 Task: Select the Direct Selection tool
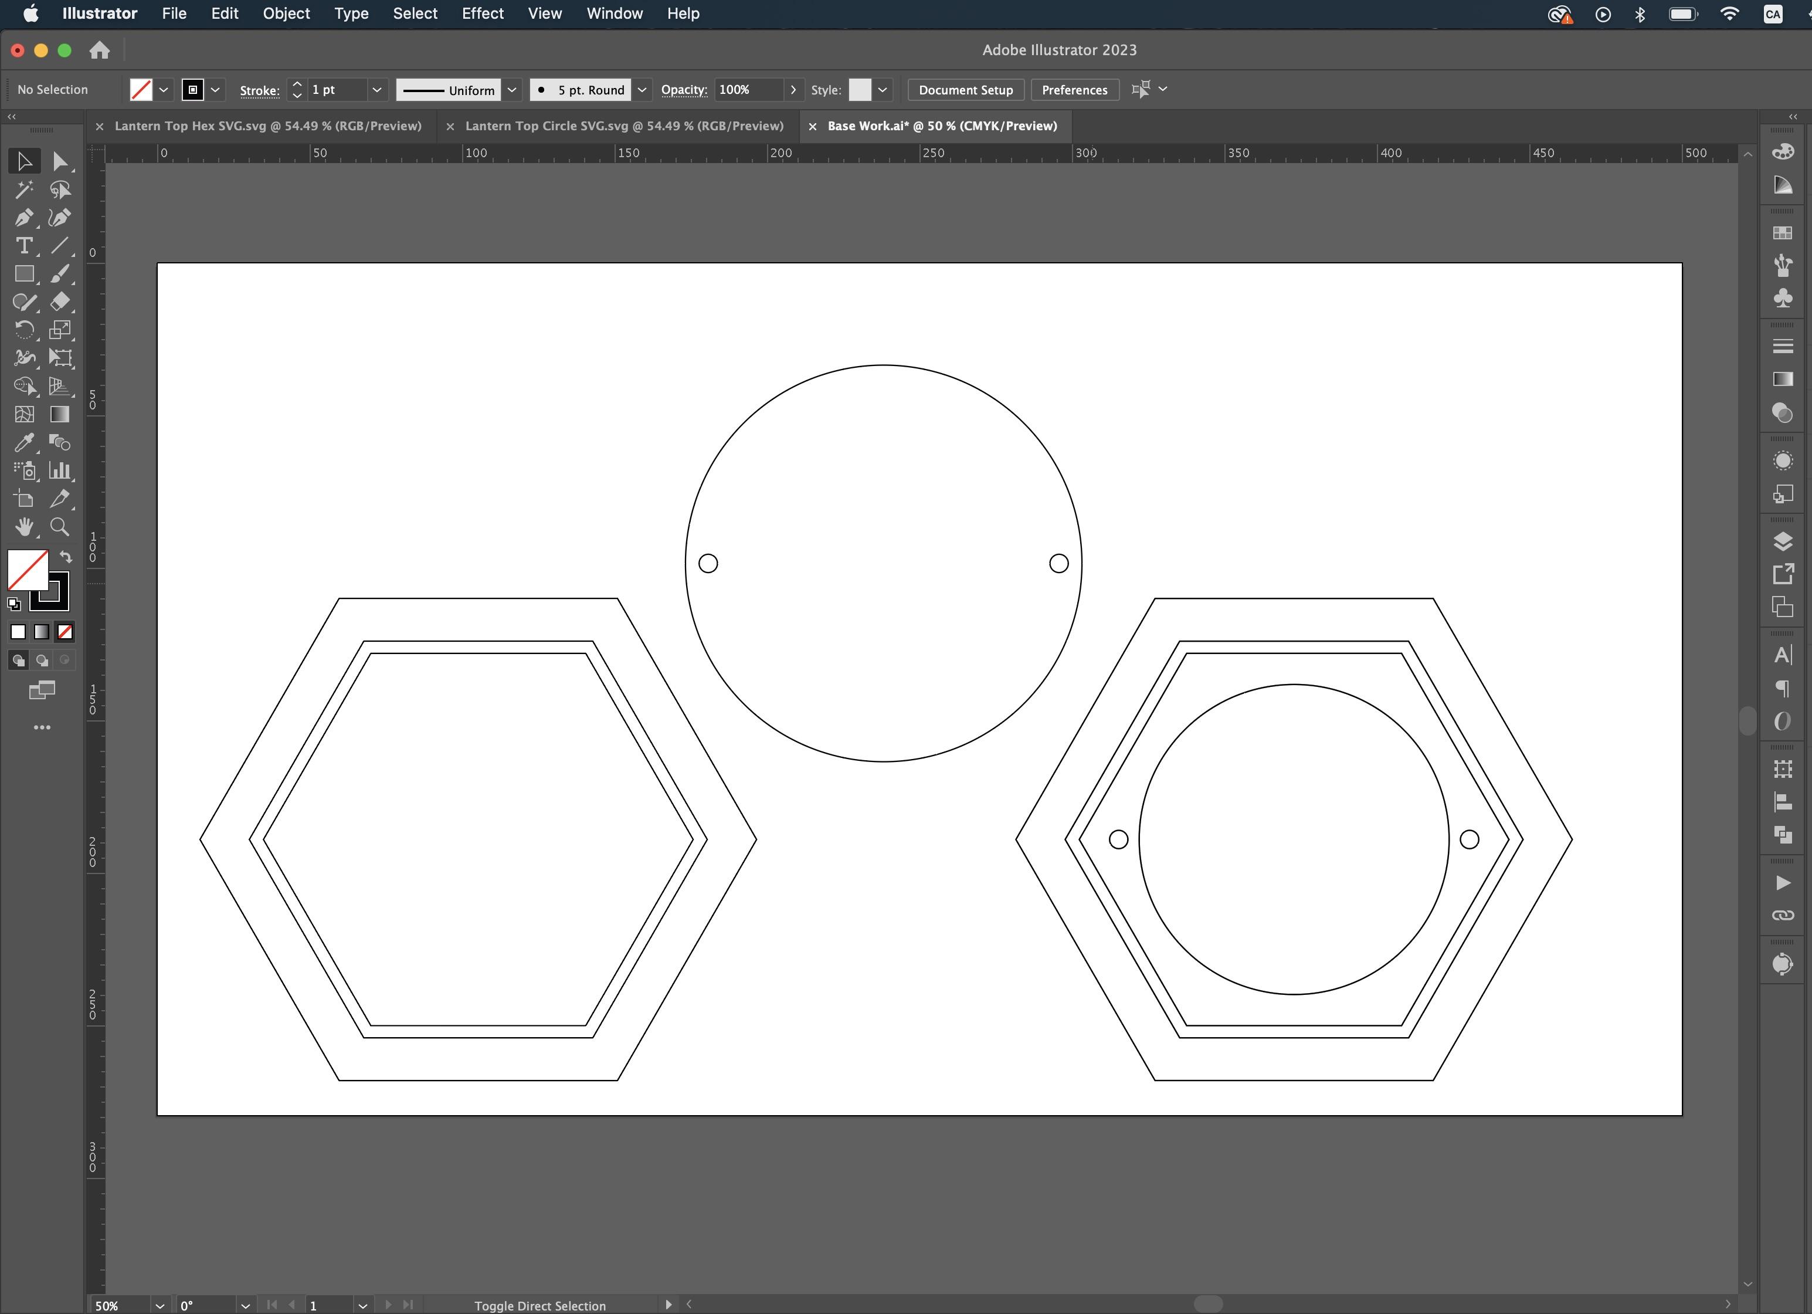[x=60, y=161]
